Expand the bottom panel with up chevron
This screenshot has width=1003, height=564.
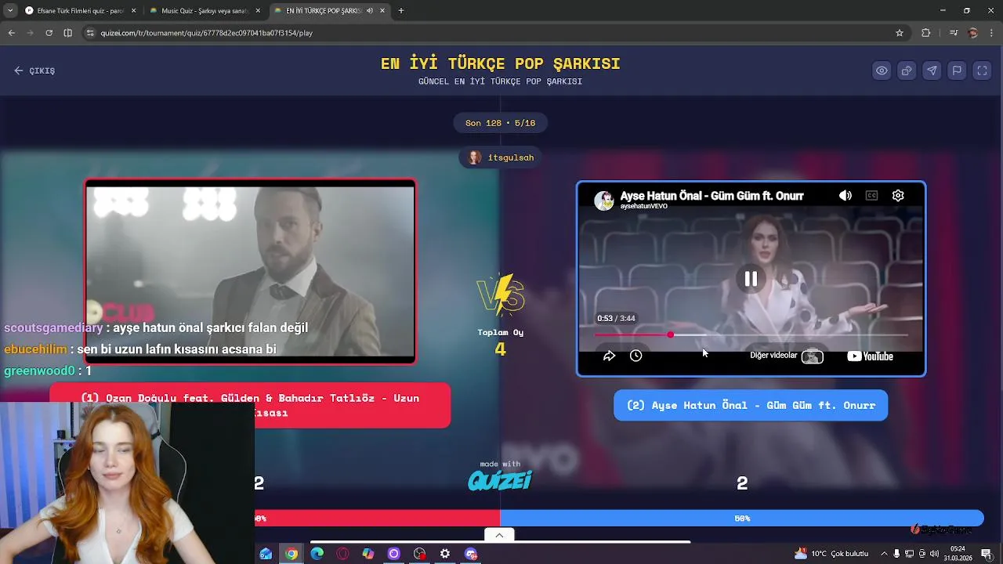click(x=499, y=535)
